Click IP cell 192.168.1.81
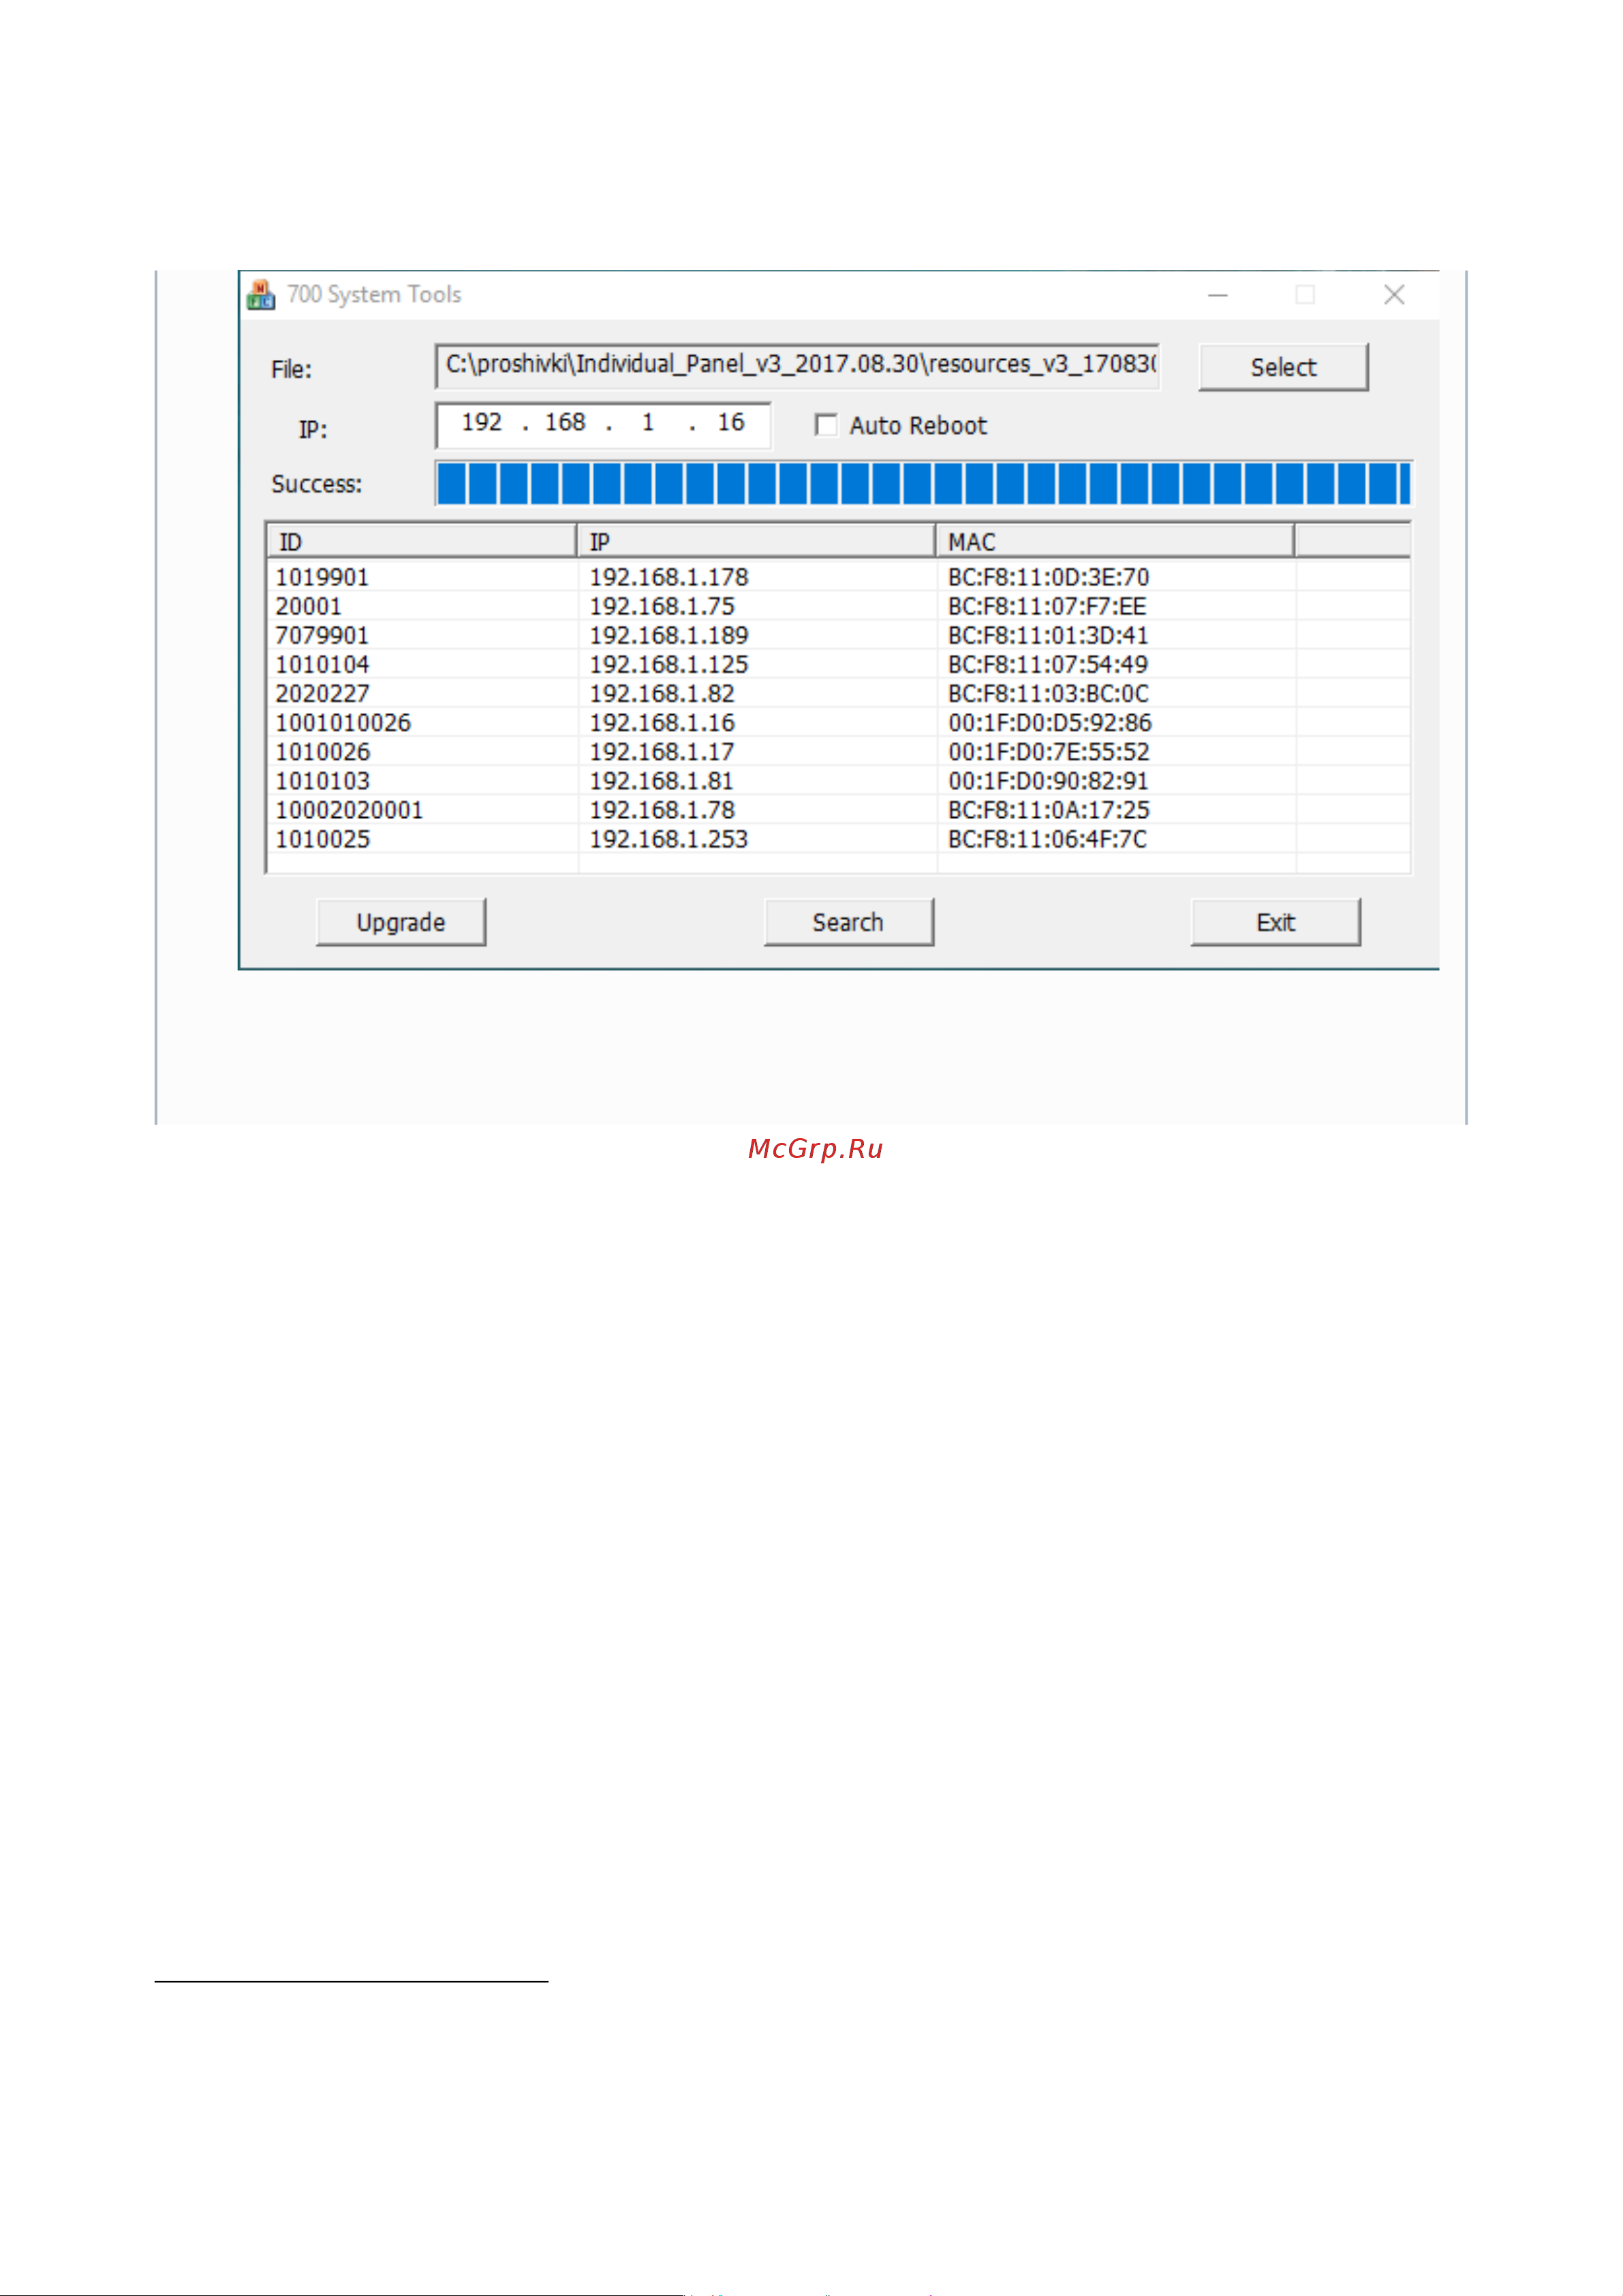Viewport: 1623px width, 2296px height. [661, 780]
